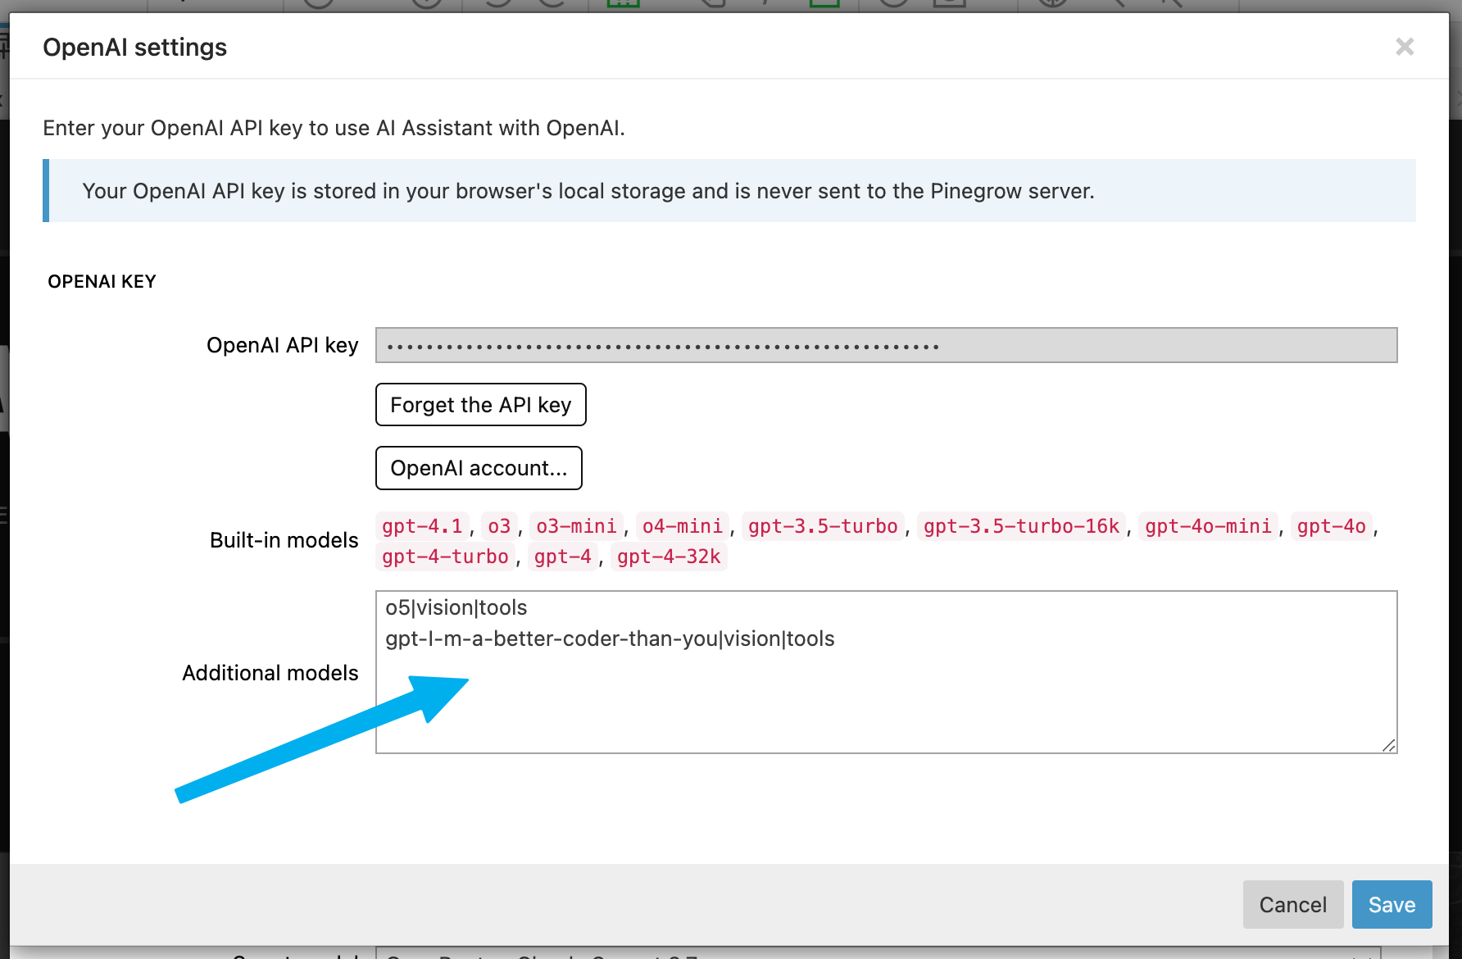Click the o3-mini model tag
This screenshot has height=959, width=1462.
(576, 526)
